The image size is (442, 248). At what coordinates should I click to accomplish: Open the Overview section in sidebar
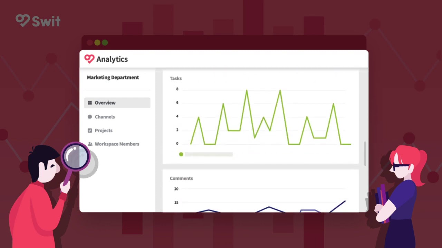pos(117,103)
